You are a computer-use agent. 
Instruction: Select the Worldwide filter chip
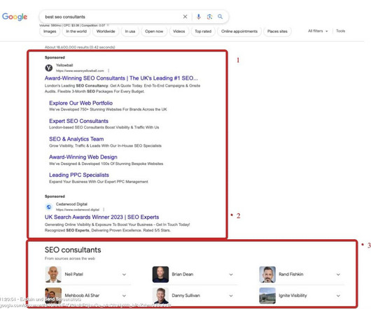point(106,31)
